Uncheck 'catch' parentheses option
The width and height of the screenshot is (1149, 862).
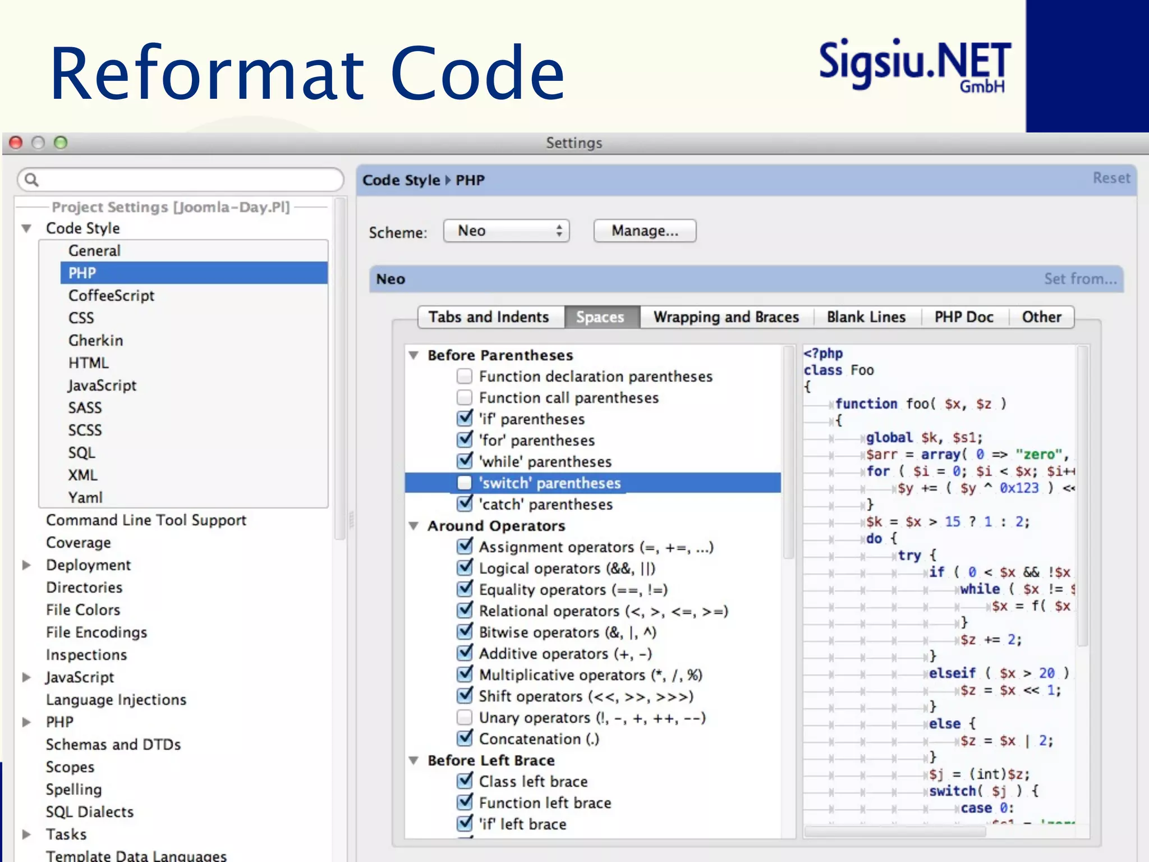coord(465,504)
